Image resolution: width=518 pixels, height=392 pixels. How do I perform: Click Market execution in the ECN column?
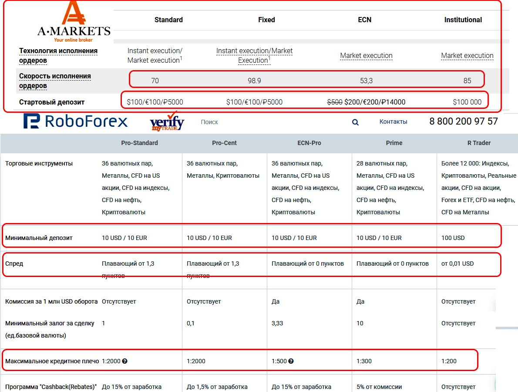point(366,56)
